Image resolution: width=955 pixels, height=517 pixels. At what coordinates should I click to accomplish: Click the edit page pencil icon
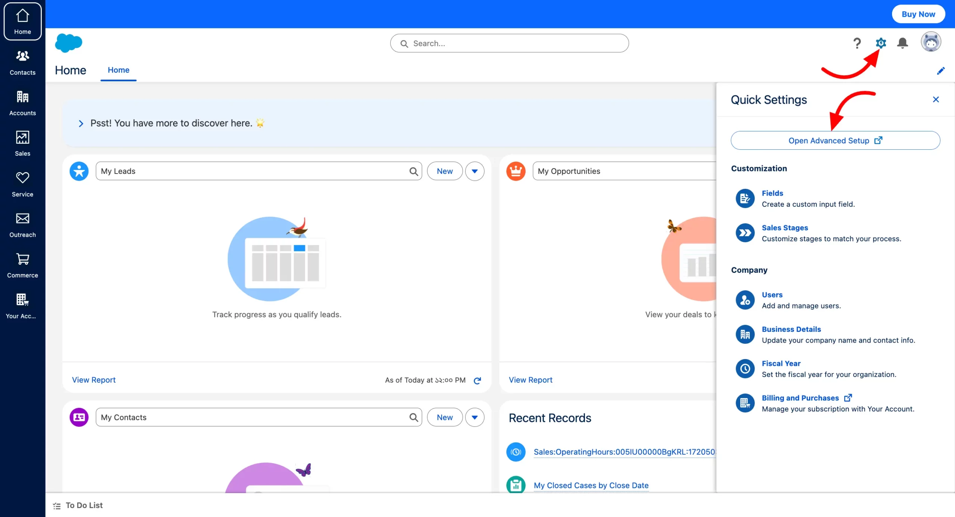pos(940,71)
